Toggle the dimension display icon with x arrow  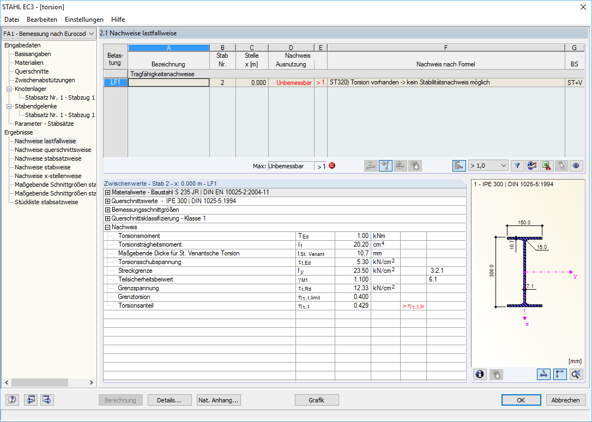543,374
